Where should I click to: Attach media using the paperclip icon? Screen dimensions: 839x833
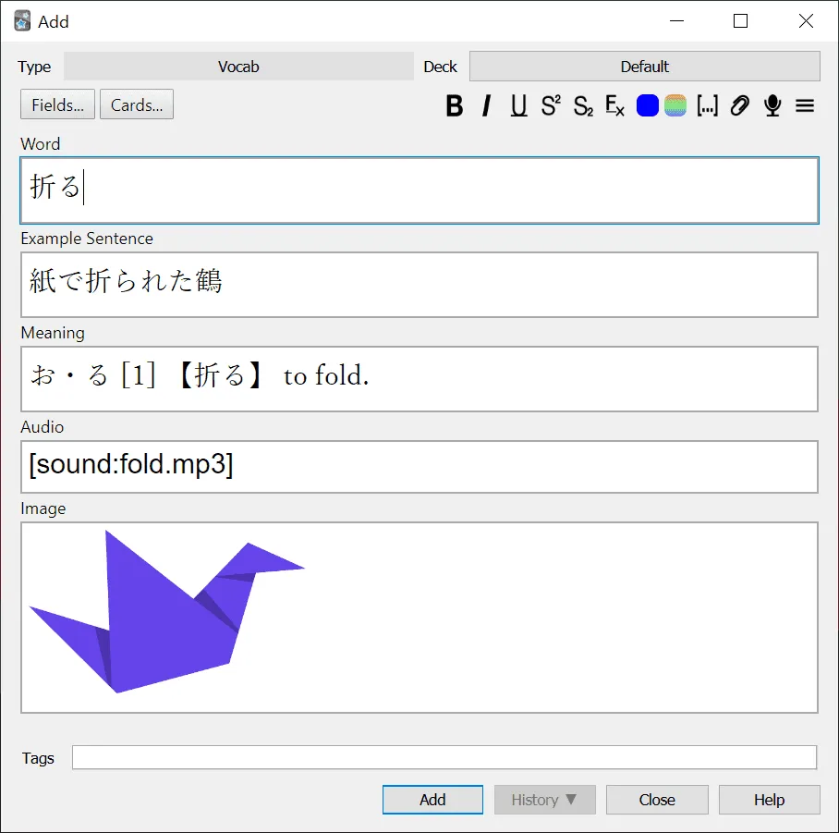tap(739, 105)
